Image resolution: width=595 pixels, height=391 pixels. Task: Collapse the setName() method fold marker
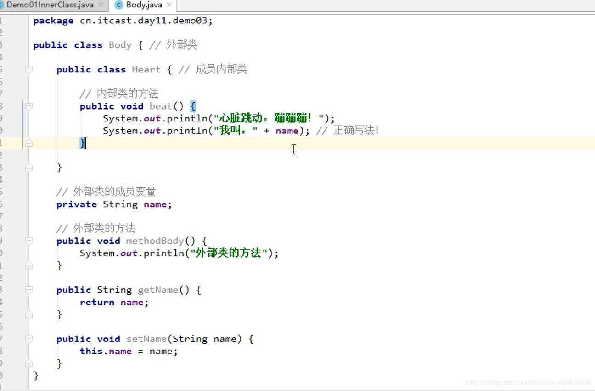pos(28,339)
